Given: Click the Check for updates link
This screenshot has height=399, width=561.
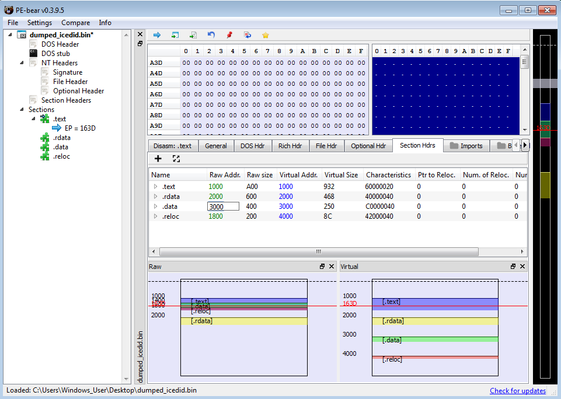Looking at the screenshot, I should 517,391.
